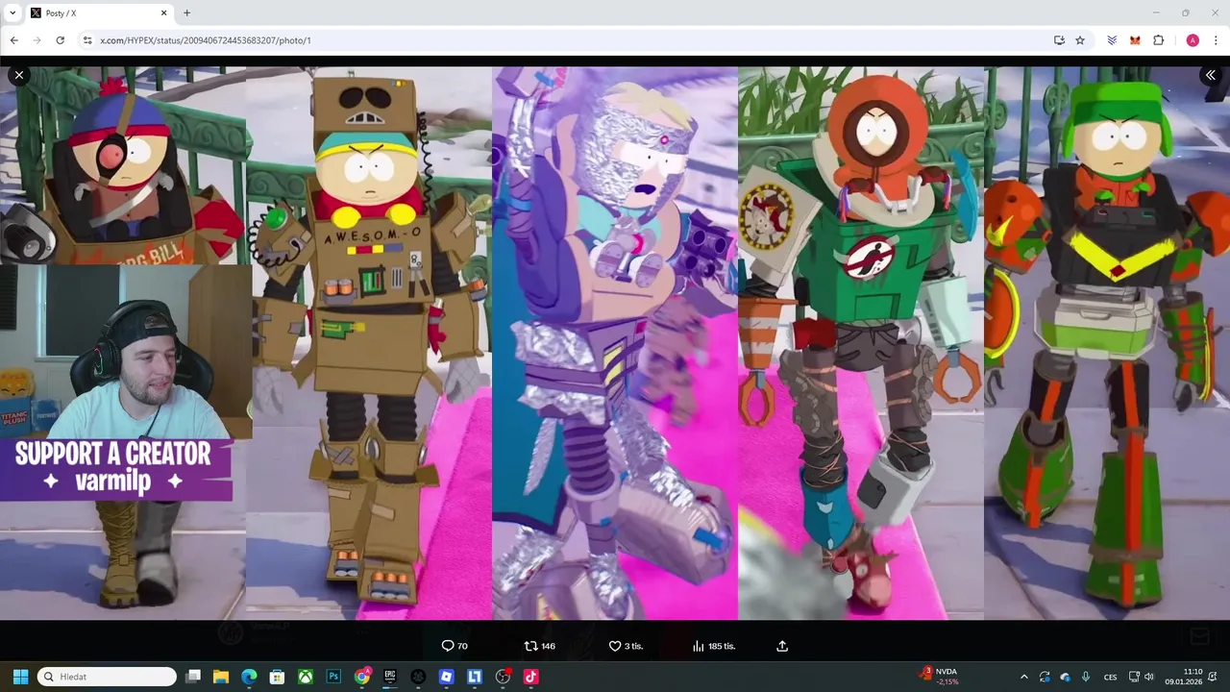The height and width of the screenshot is (692, 1230).
Task: View the post analytics showing 185 tis.
Action: pos(714,646)
